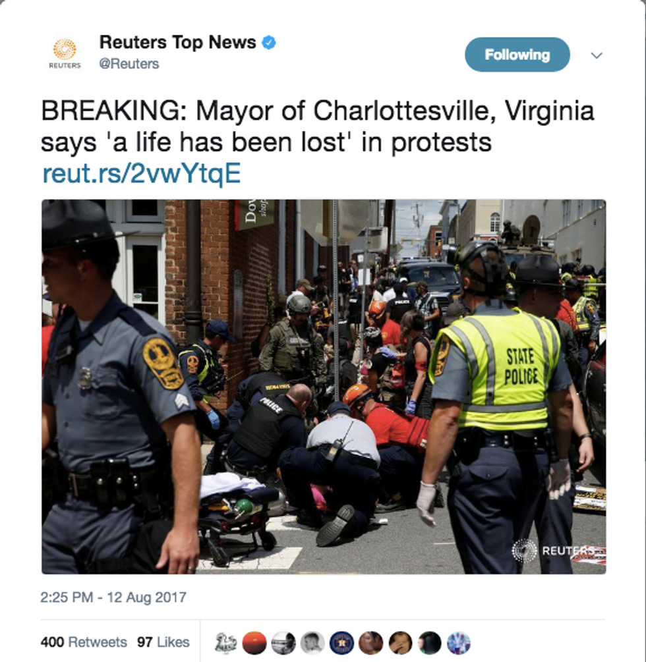
Task: Open the liker with black-and-white landscape avatar
Action: click(283, 643)
